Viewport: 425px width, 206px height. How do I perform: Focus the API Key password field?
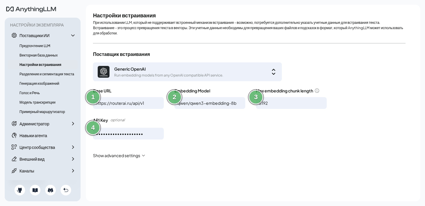point(128,134)
